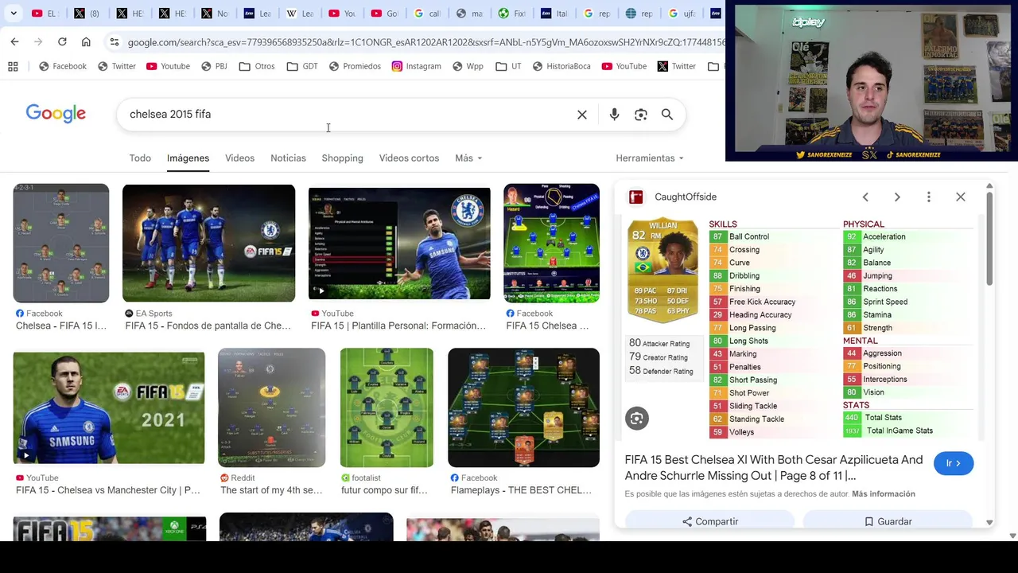Open Instagram bookmark
The image size is (1018, 573).
[x=416, y=66]
